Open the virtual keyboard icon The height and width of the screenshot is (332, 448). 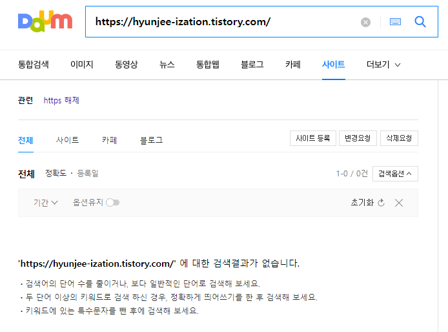click(x=395, y=22)
